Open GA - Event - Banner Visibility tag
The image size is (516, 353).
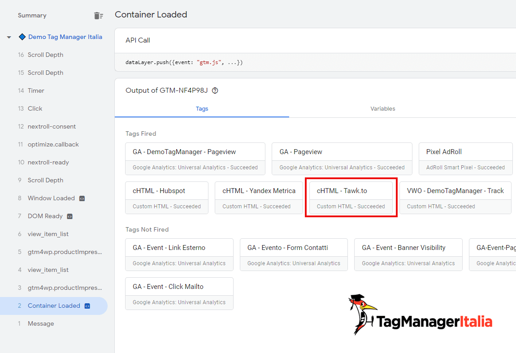click(x=408, y=254)
